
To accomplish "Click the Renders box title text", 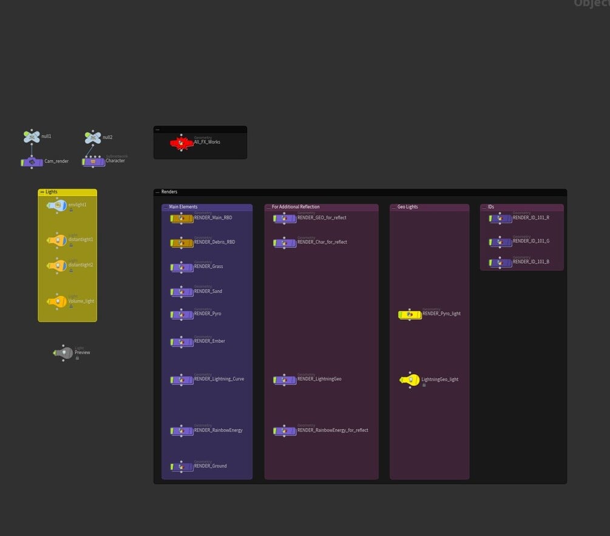I will tap(169, 192).
